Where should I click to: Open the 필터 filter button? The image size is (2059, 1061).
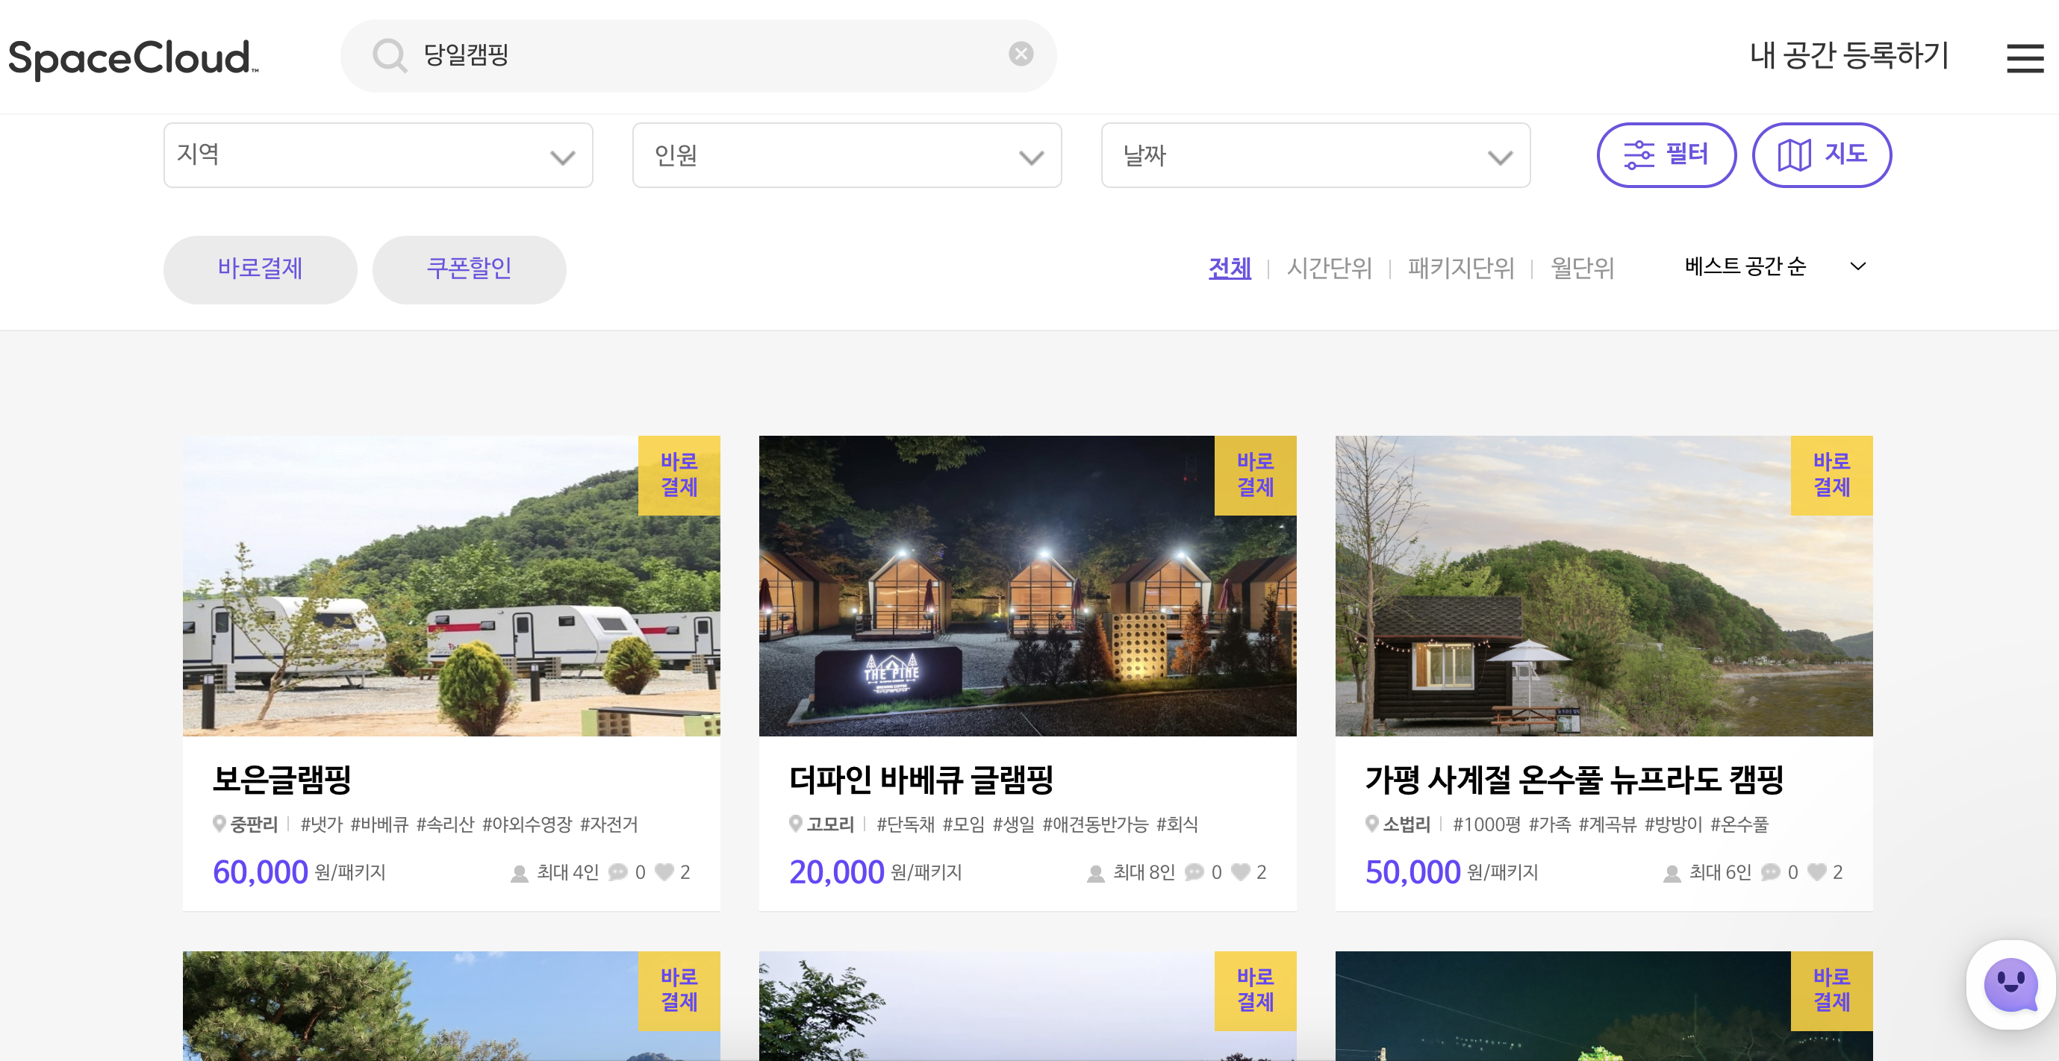[x=1666, y=155]
